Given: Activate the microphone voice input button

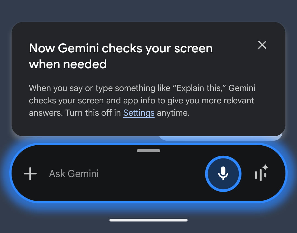Looking at the screenshot, I should click(x=223, y=174).
